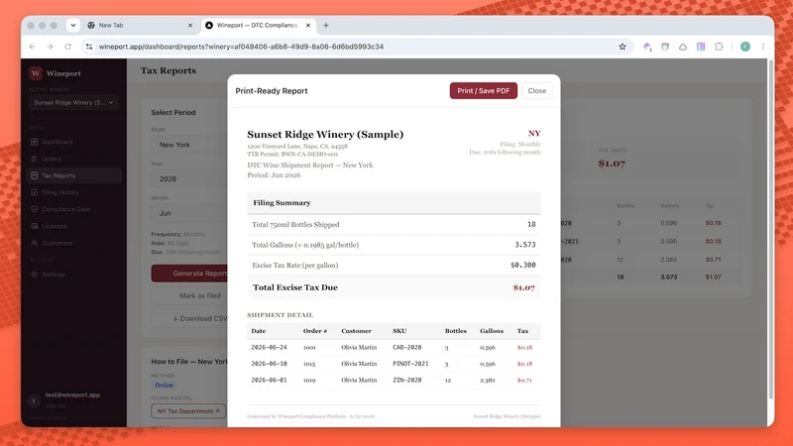Close the Wineport browser tab
The image size is (793, 446).
(x=308, y=26)
